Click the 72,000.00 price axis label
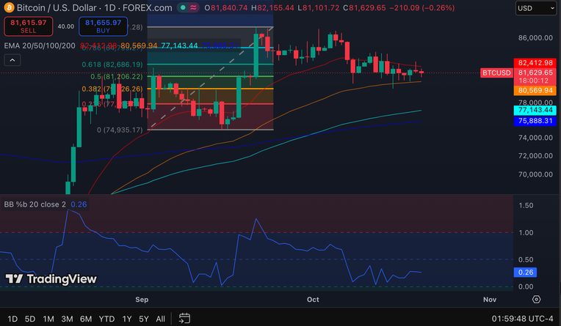561x326 pixels. [x=535, y=156]
